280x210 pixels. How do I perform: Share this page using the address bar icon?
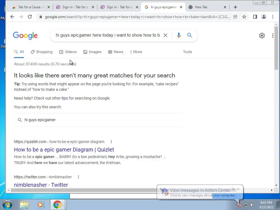tap(235, 17)
